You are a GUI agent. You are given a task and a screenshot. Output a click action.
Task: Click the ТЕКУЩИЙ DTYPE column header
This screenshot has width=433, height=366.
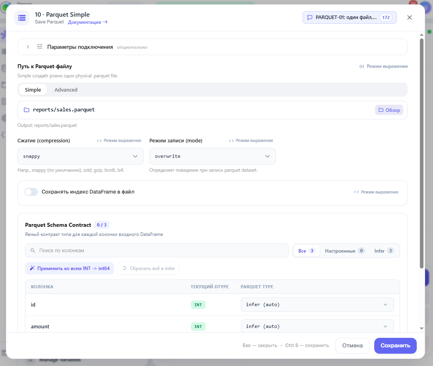[x=210, y=287]
